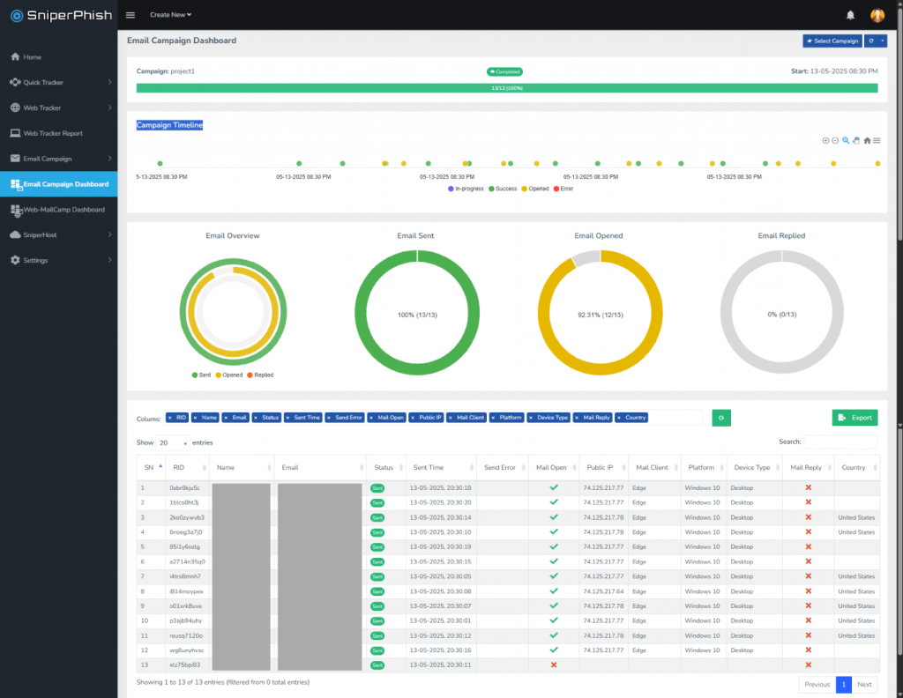Click green refresh button beside columns
This screenshot has height=698, width=903.
[x=721, y=418]
